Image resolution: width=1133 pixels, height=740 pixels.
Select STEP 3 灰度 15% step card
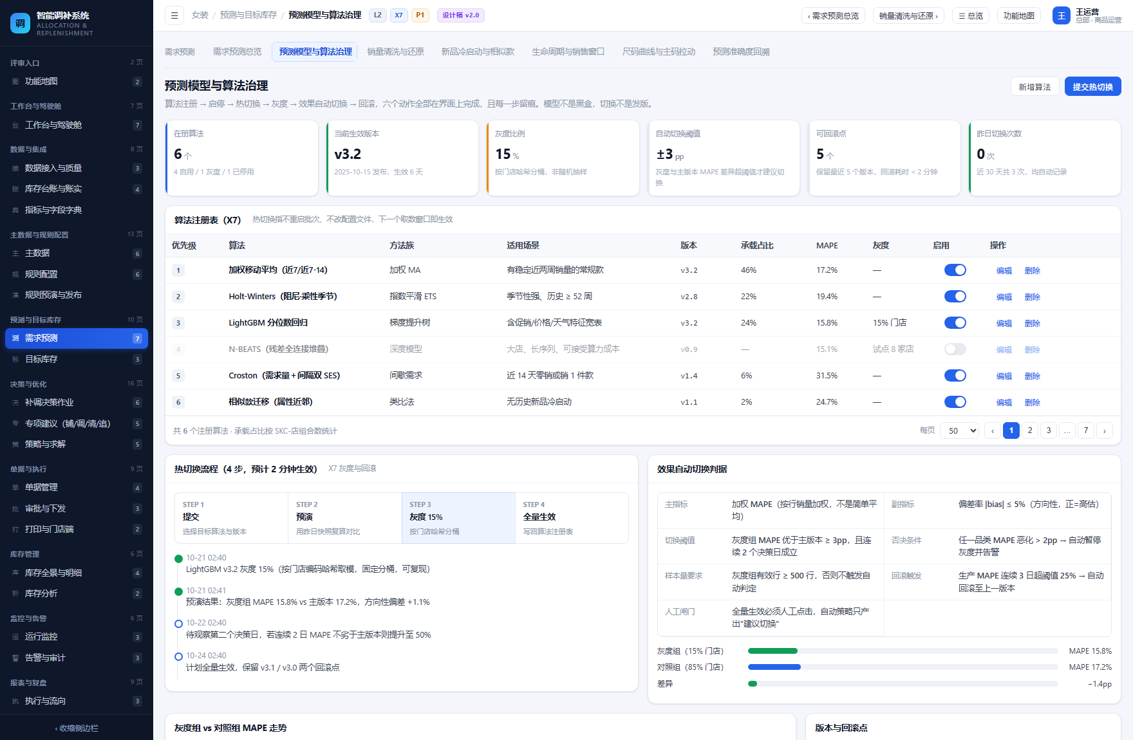tap(458, 518)
